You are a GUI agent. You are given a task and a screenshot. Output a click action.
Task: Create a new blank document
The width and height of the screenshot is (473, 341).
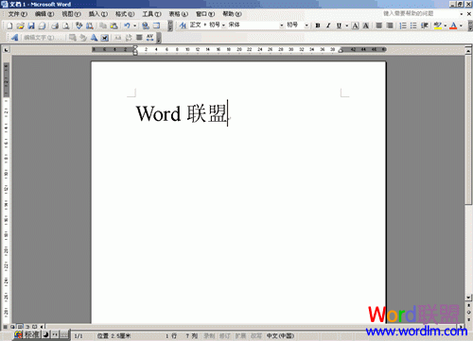click(9, 26)
